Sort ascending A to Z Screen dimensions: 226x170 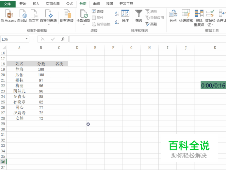[117, 13]
